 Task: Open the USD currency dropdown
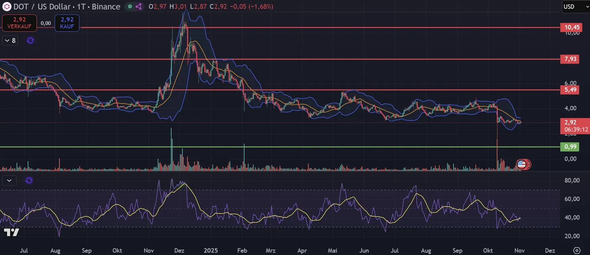coord(576,6)
